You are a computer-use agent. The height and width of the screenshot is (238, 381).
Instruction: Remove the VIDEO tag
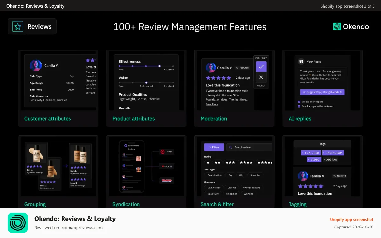(x=308, y=160)
